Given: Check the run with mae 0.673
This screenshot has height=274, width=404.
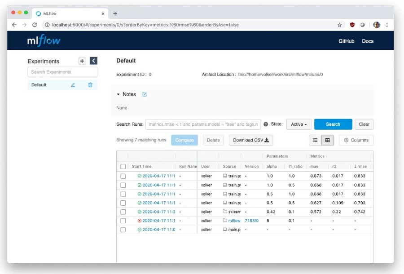Looking at the screenshot, I should tap(123, 176).
